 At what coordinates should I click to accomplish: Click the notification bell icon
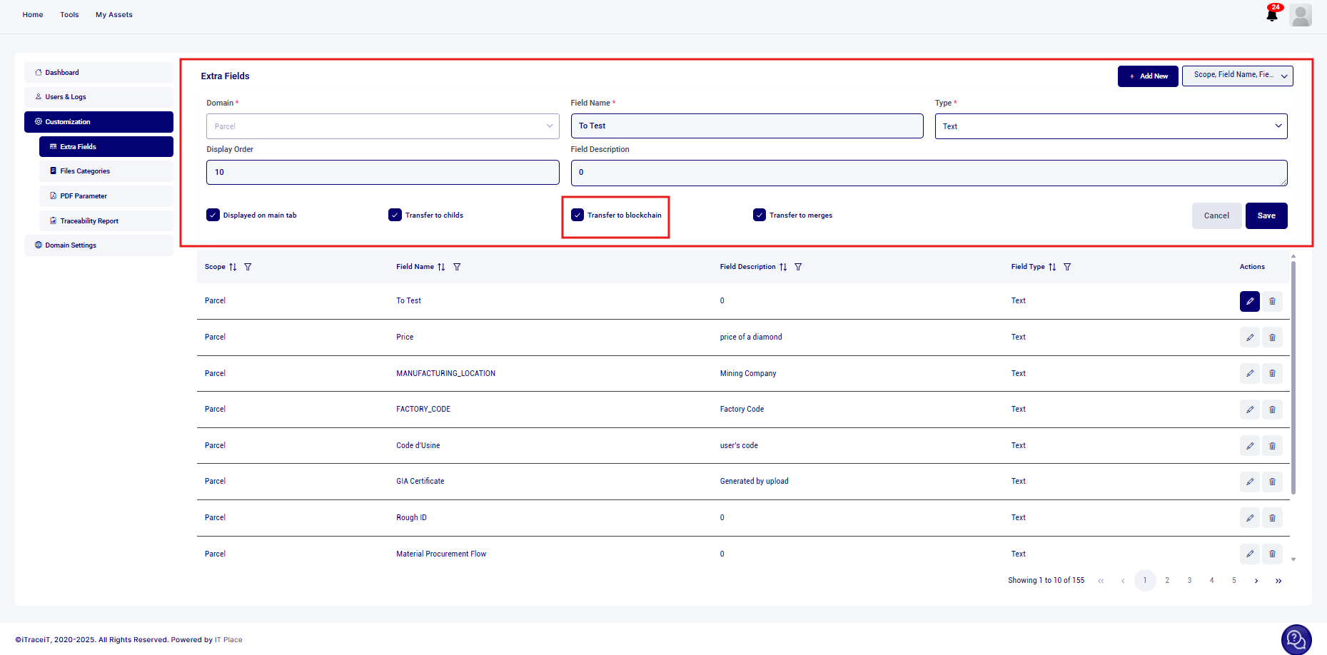point(1272,15)
